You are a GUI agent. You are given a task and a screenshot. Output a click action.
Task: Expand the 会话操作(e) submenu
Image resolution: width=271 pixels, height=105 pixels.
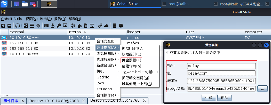(108, 95)
